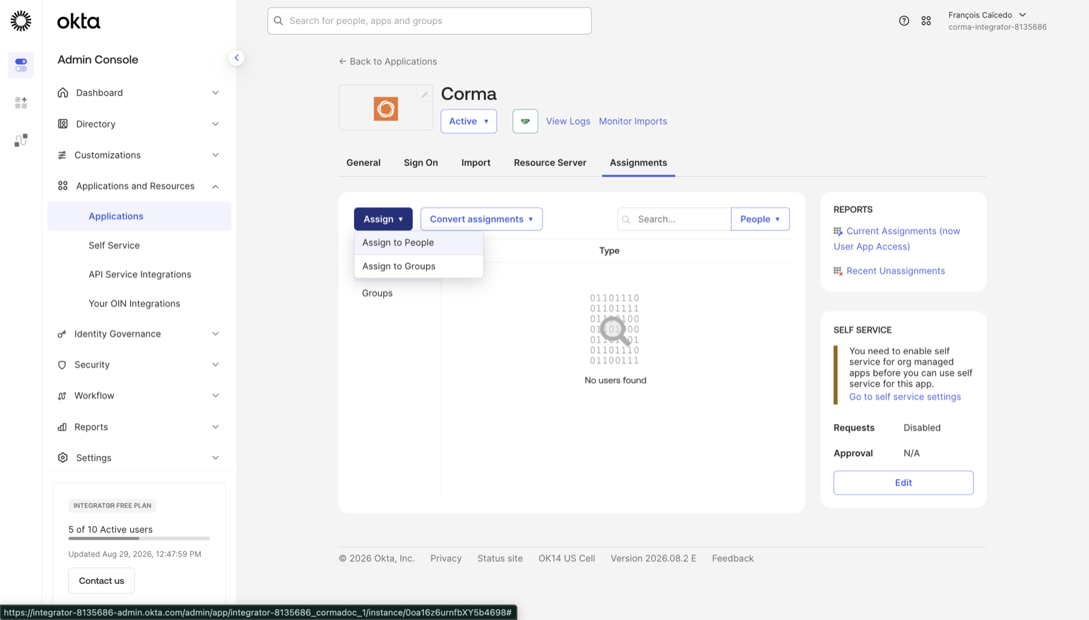This screenshot has width=1089, height=620.
Task: Click the pencil edit logo icon
Action: pyautogui.click(x=424, y=95)
